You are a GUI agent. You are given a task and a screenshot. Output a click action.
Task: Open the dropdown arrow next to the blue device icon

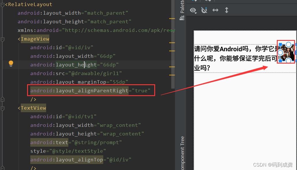pos(196,1)
